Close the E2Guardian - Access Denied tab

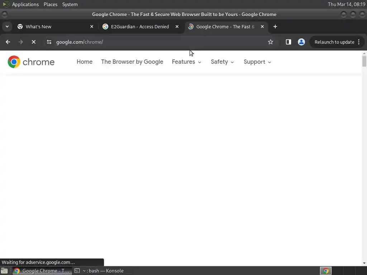click(177, 26)
